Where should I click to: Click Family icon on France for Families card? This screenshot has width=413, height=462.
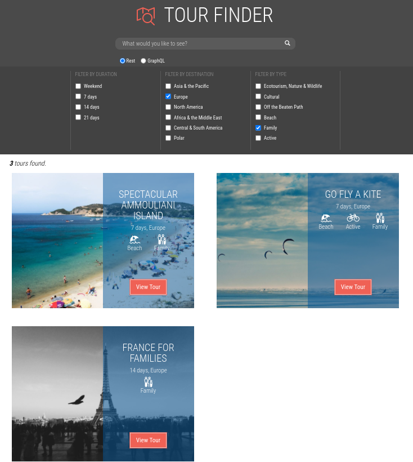coord(148,382)
